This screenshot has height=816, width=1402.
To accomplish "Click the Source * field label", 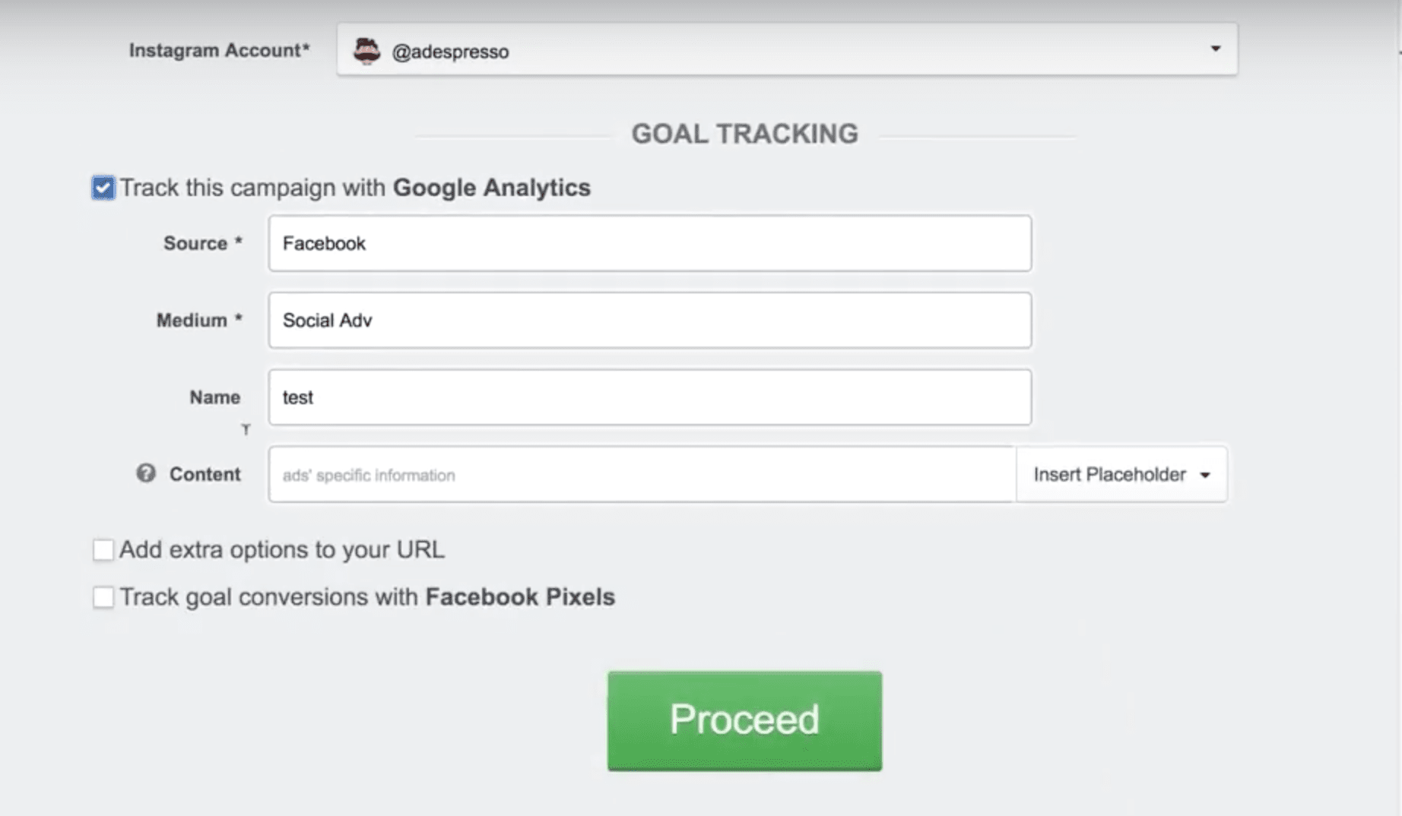I will click(x=203, y=243).
